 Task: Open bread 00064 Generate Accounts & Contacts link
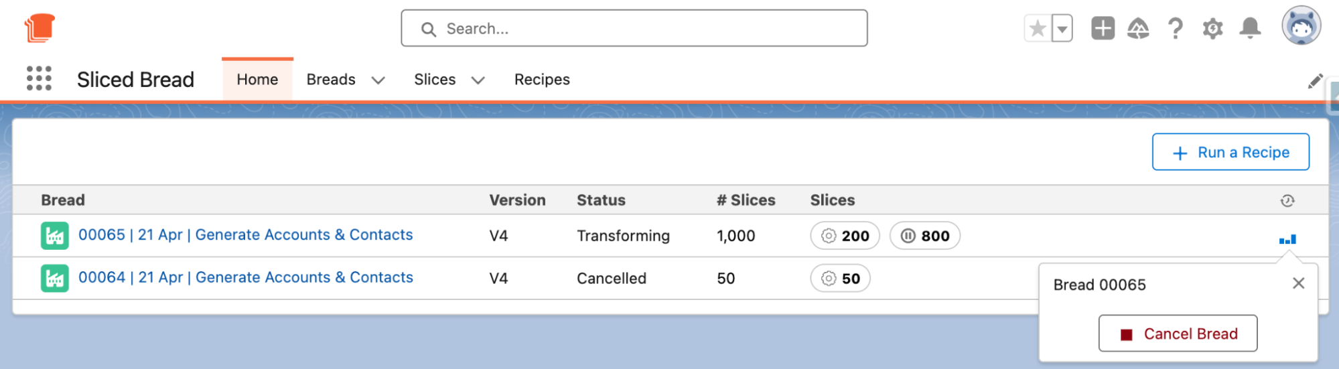click(x=246, y=277)
